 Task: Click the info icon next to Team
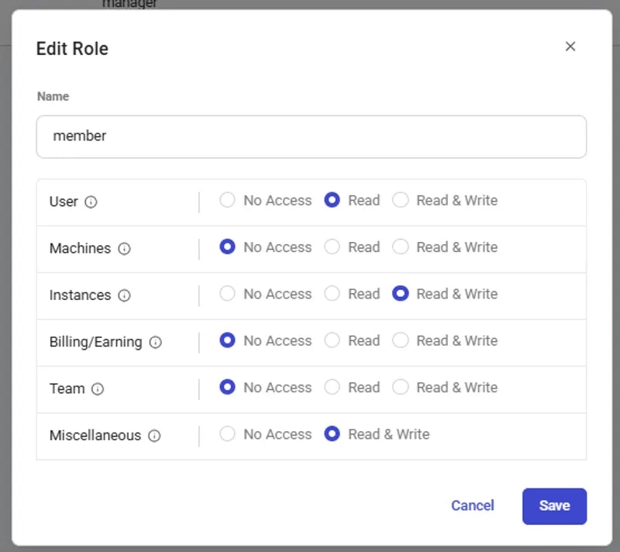(98, 389)
